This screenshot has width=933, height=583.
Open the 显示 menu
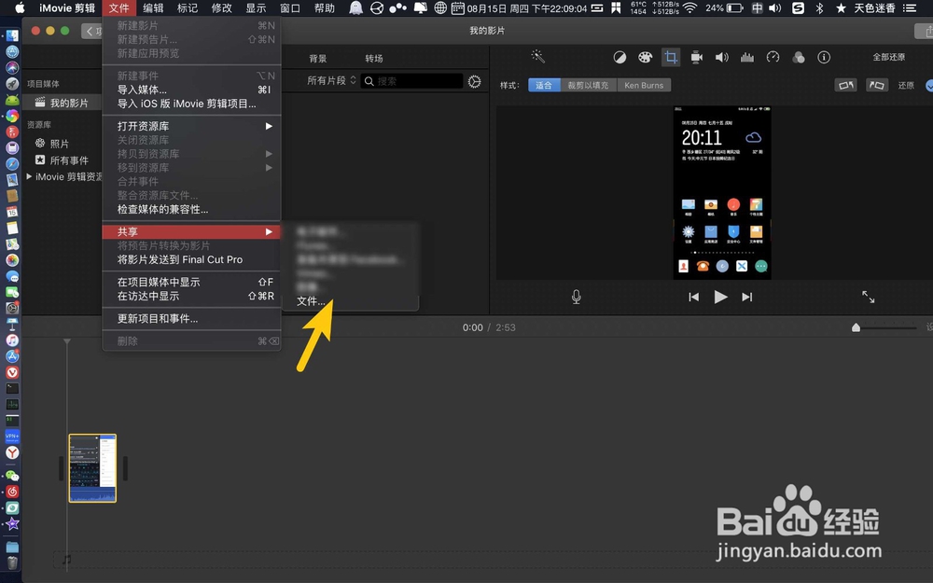[x=256, y=8]
